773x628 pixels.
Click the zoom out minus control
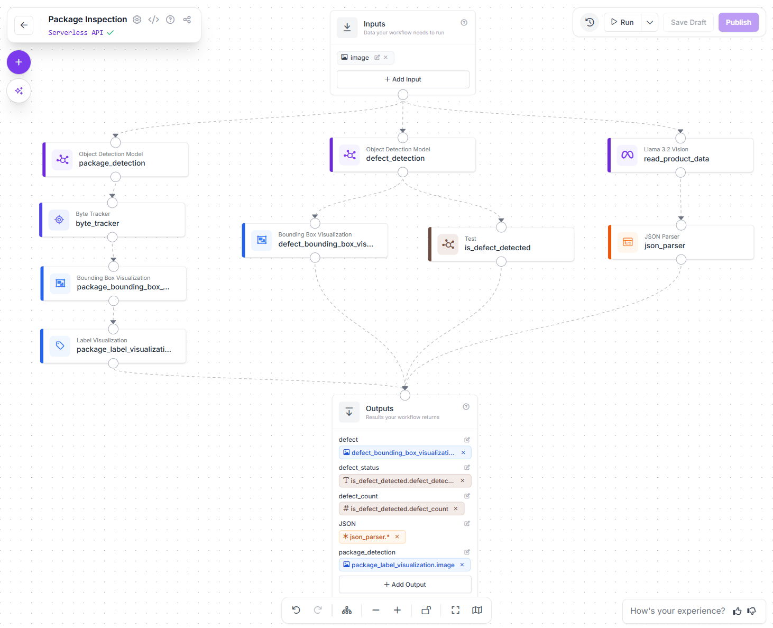point(376,610)
